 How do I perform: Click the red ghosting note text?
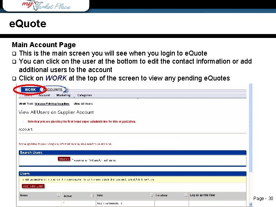tap(82, 122)
